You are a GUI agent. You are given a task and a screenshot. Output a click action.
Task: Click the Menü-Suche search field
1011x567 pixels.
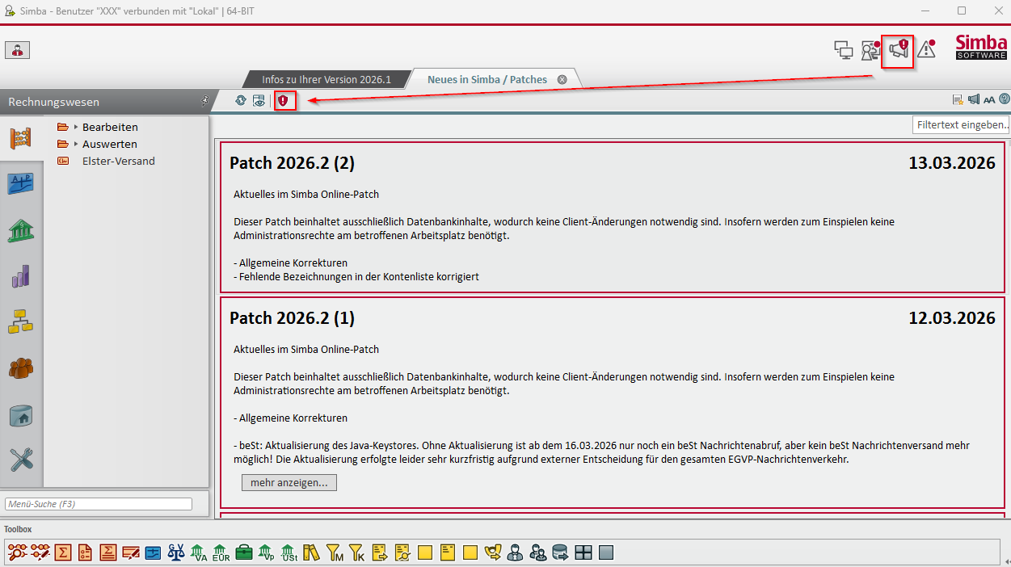99,504
